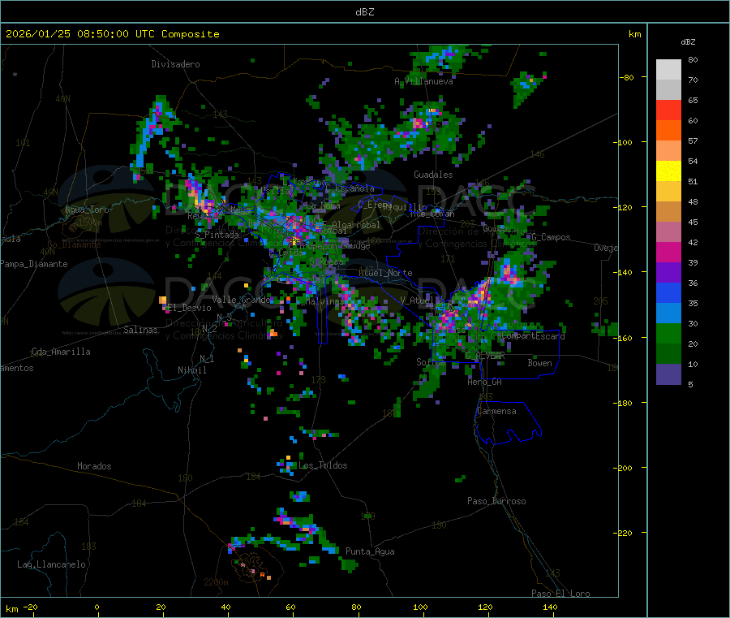Viewport: 730px width, 618px height.
Task: Click the magenta 39-42 dBZ legend swatch
Action: click(x=668, y=252)
